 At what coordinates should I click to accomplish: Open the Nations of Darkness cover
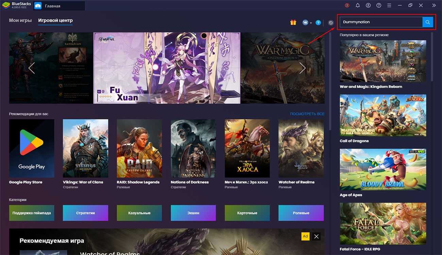tap(193, 148)
